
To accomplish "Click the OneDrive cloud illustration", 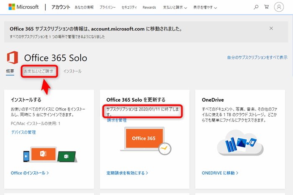I will pos(240,143).
